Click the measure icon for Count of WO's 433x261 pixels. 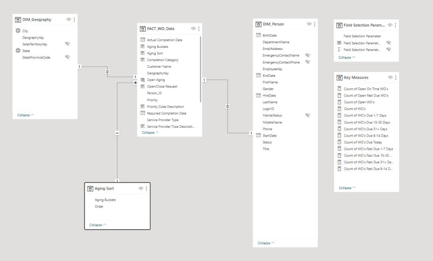(339, 109)
